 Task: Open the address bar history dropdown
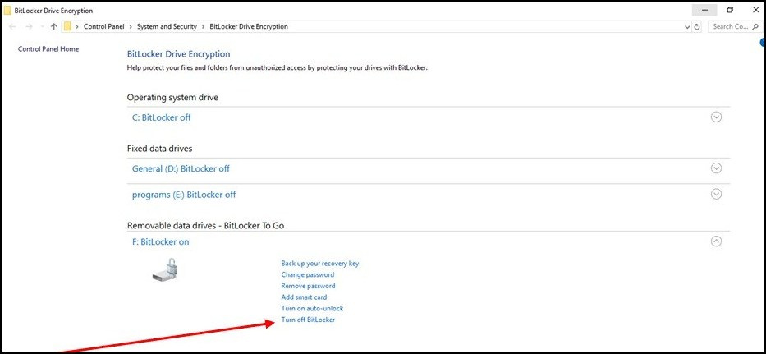pos(688,27)
